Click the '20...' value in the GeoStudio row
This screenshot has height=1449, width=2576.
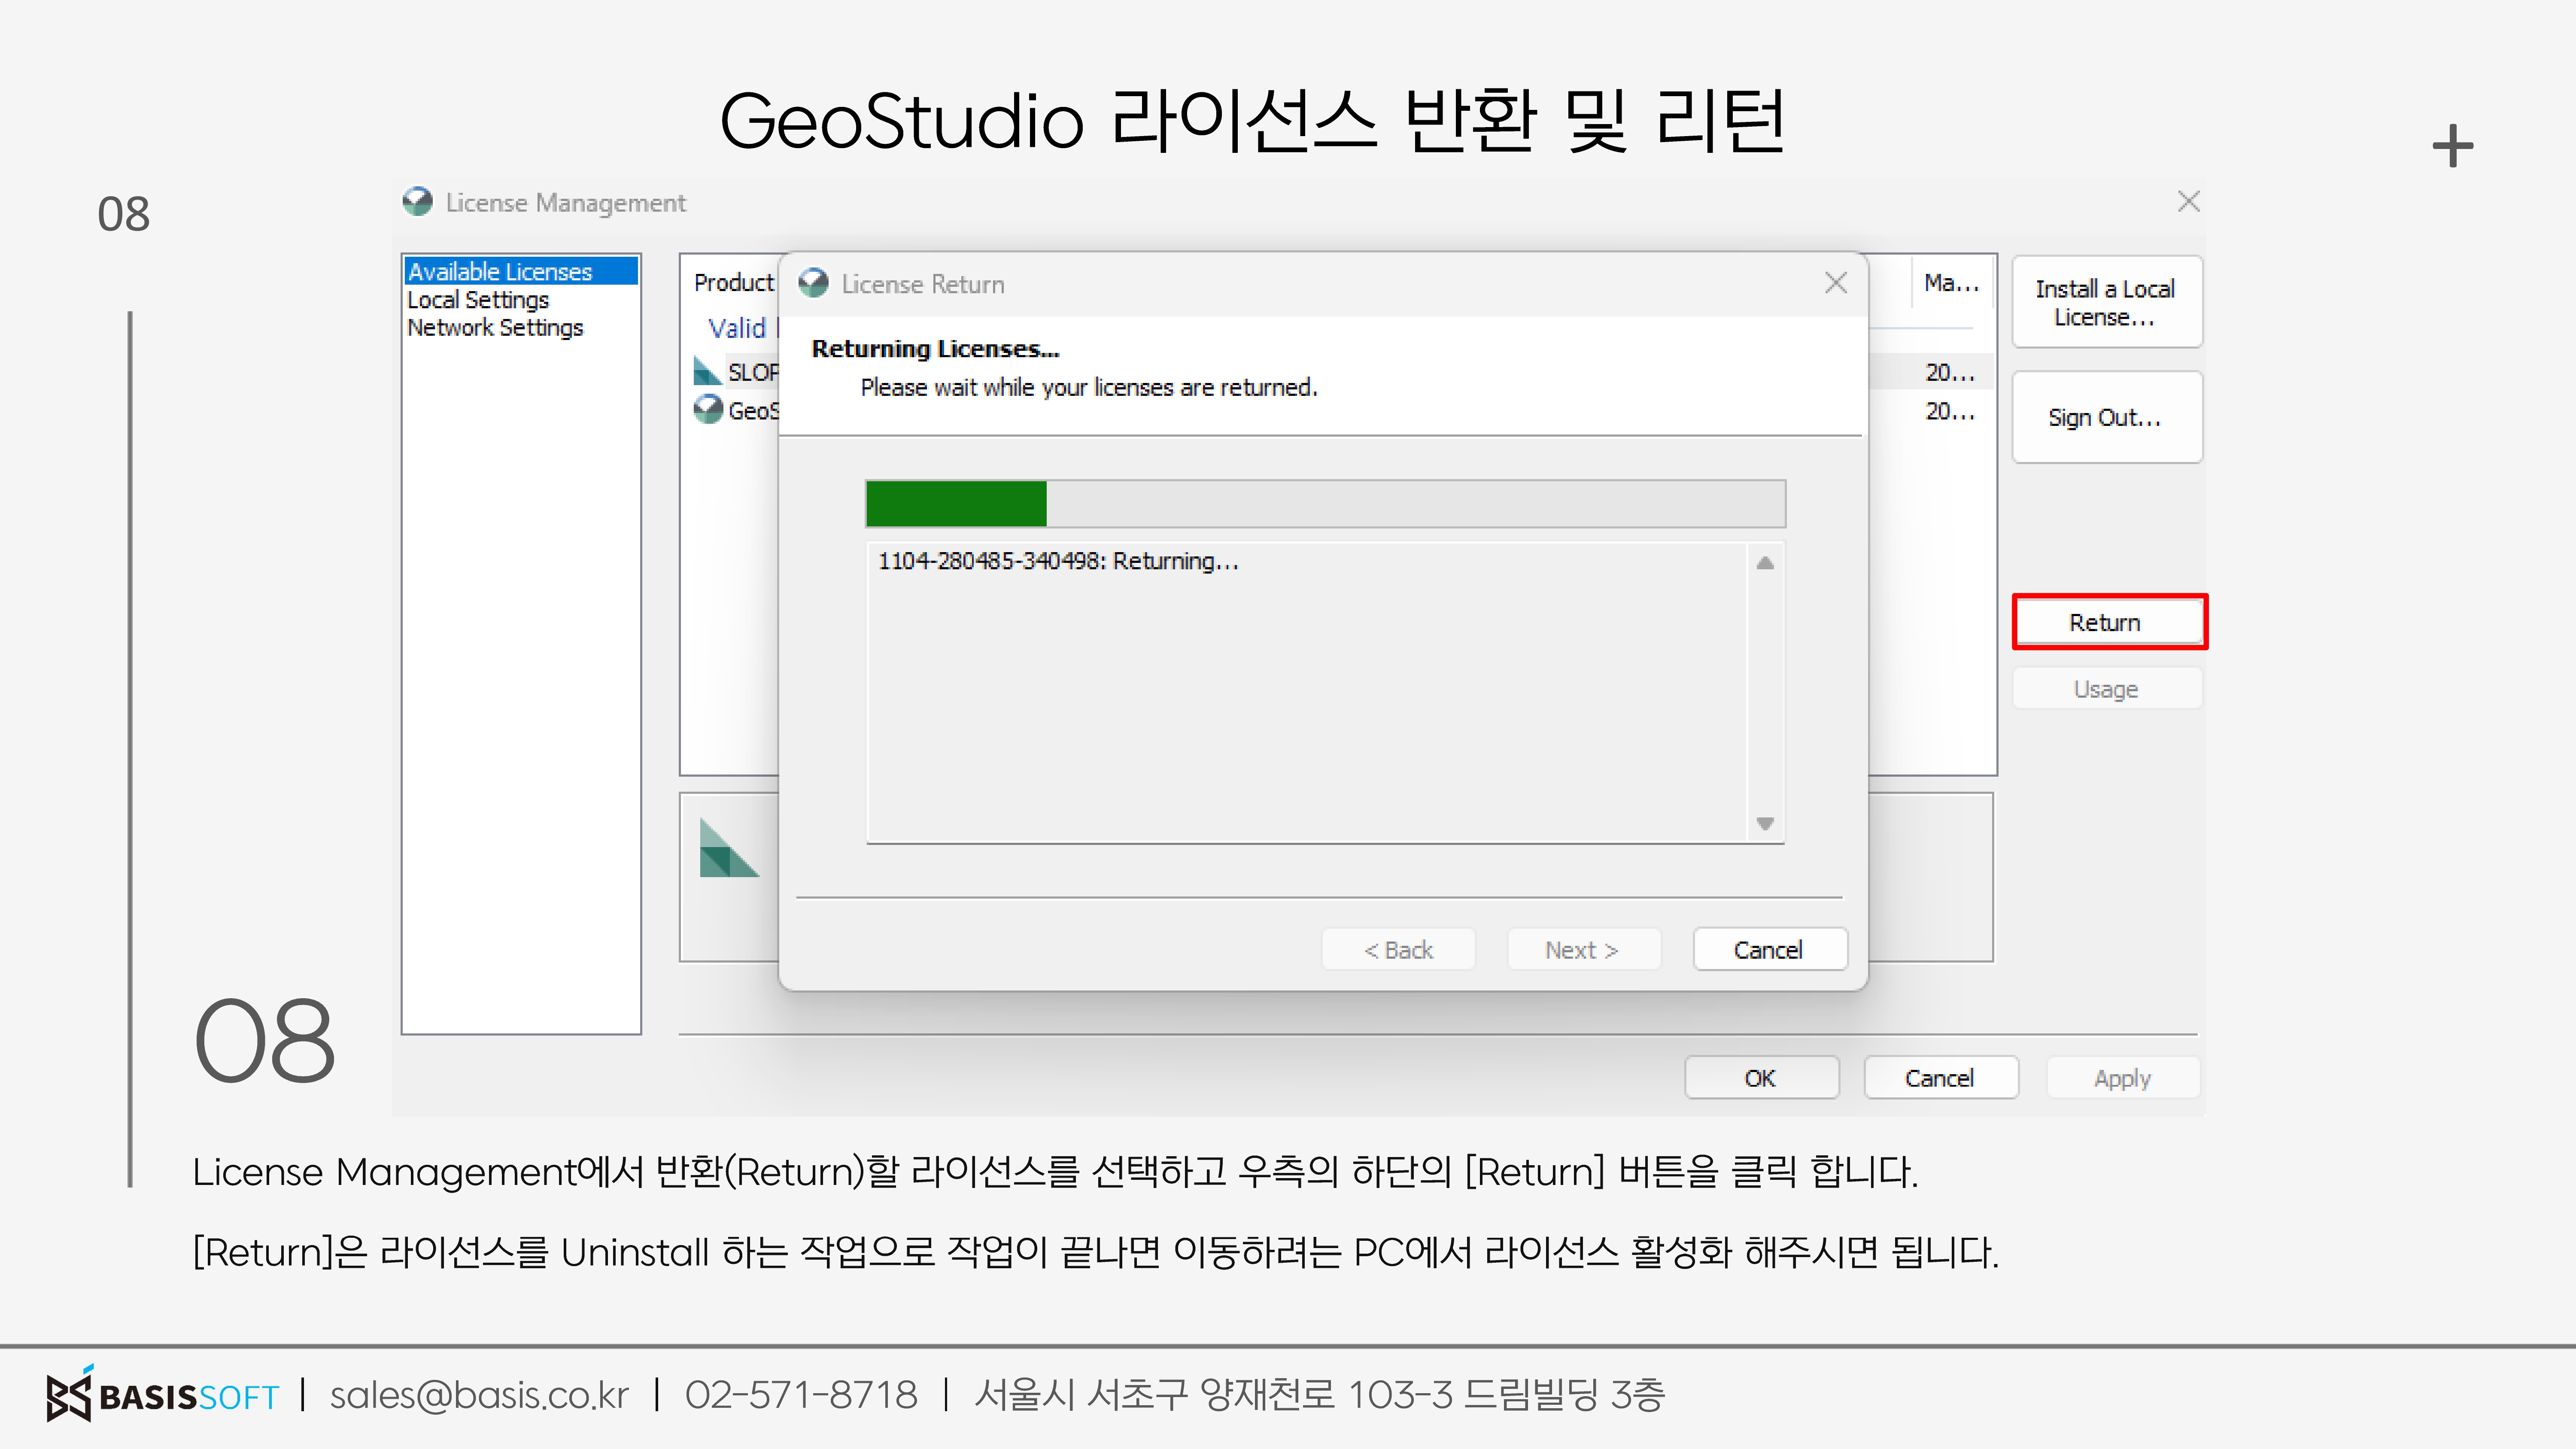(1950, 410)
